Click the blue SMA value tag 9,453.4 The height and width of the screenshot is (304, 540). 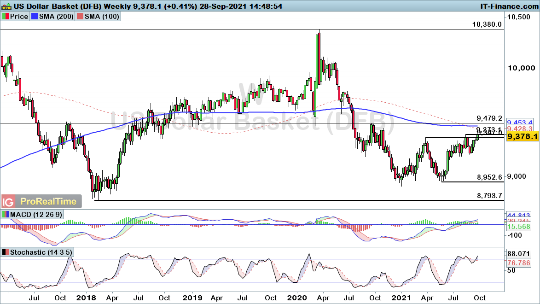[520, 122]
